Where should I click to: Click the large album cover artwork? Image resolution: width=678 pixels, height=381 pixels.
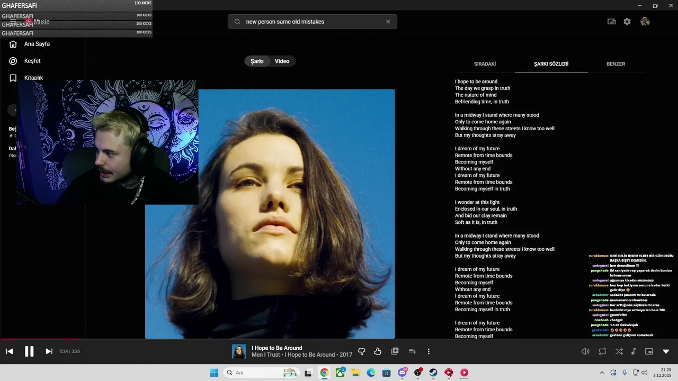pyautogui.click(x=270, y=214)
